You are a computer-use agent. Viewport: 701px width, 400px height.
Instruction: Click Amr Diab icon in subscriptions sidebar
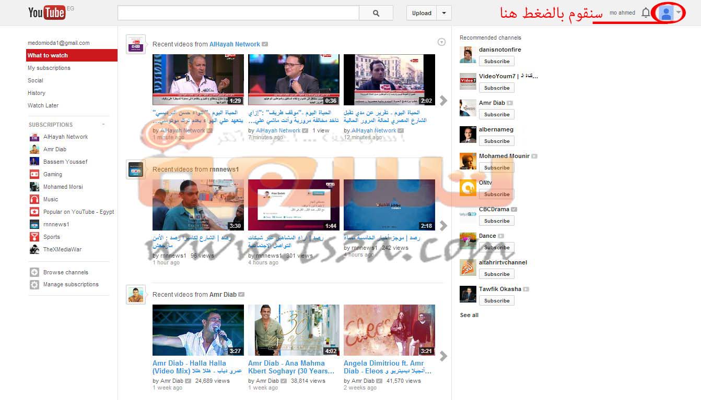click(34, 149)
